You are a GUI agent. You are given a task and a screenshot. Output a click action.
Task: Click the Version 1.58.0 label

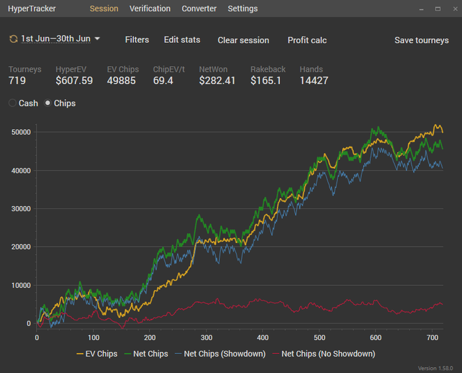pos(435,368)
